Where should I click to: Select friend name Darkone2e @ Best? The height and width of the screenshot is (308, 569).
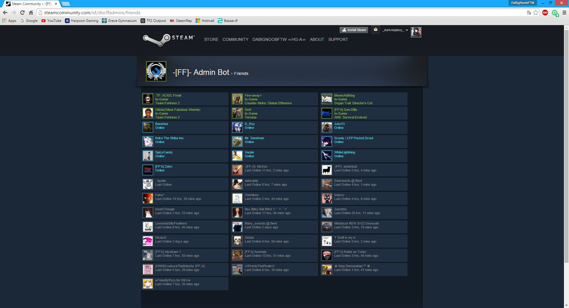[348, 181]
